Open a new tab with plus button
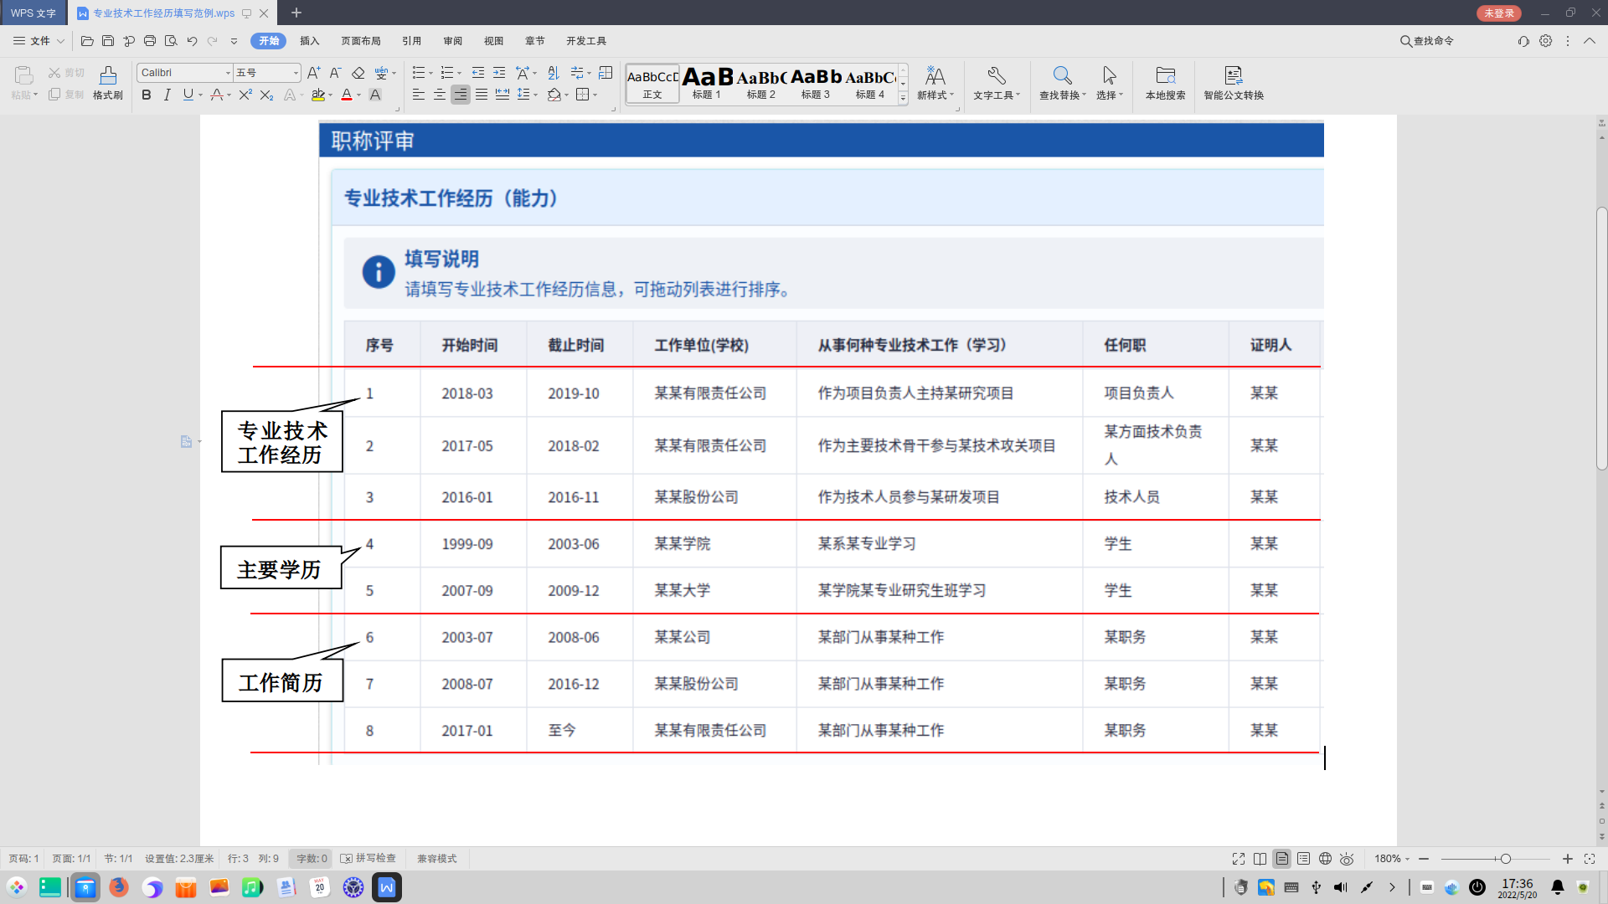This screenshot has height=904, width=1608. tap(296, 13)
